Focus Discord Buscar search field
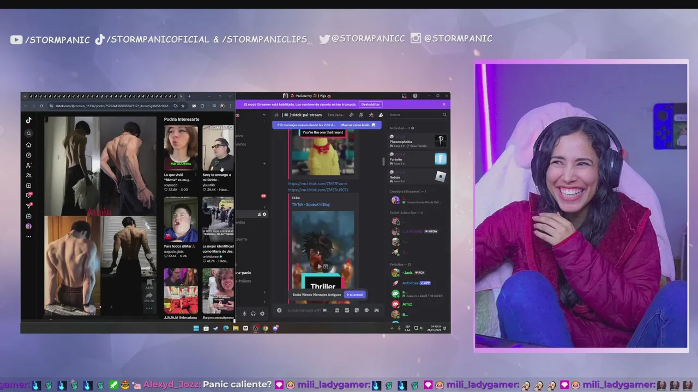698x392 pixels. (418, 115)
